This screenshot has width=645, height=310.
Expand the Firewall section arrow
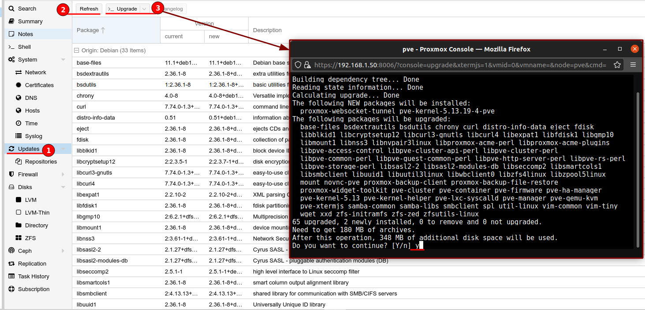click(x=63, y=175)
